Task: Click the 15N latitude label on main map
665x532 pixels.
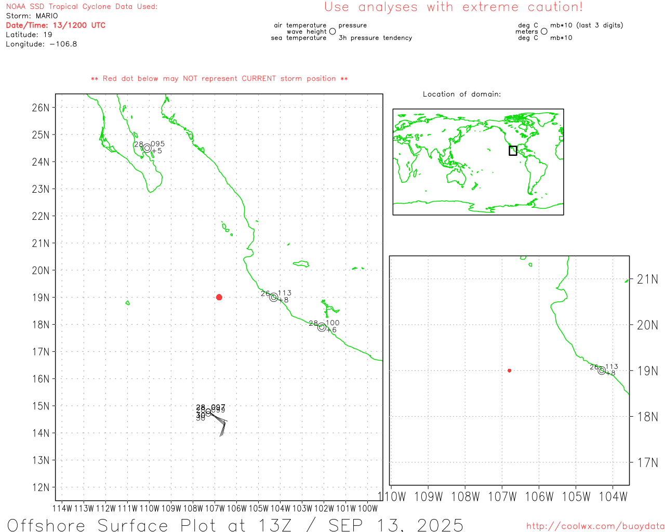Action: [x=41, y=406]
